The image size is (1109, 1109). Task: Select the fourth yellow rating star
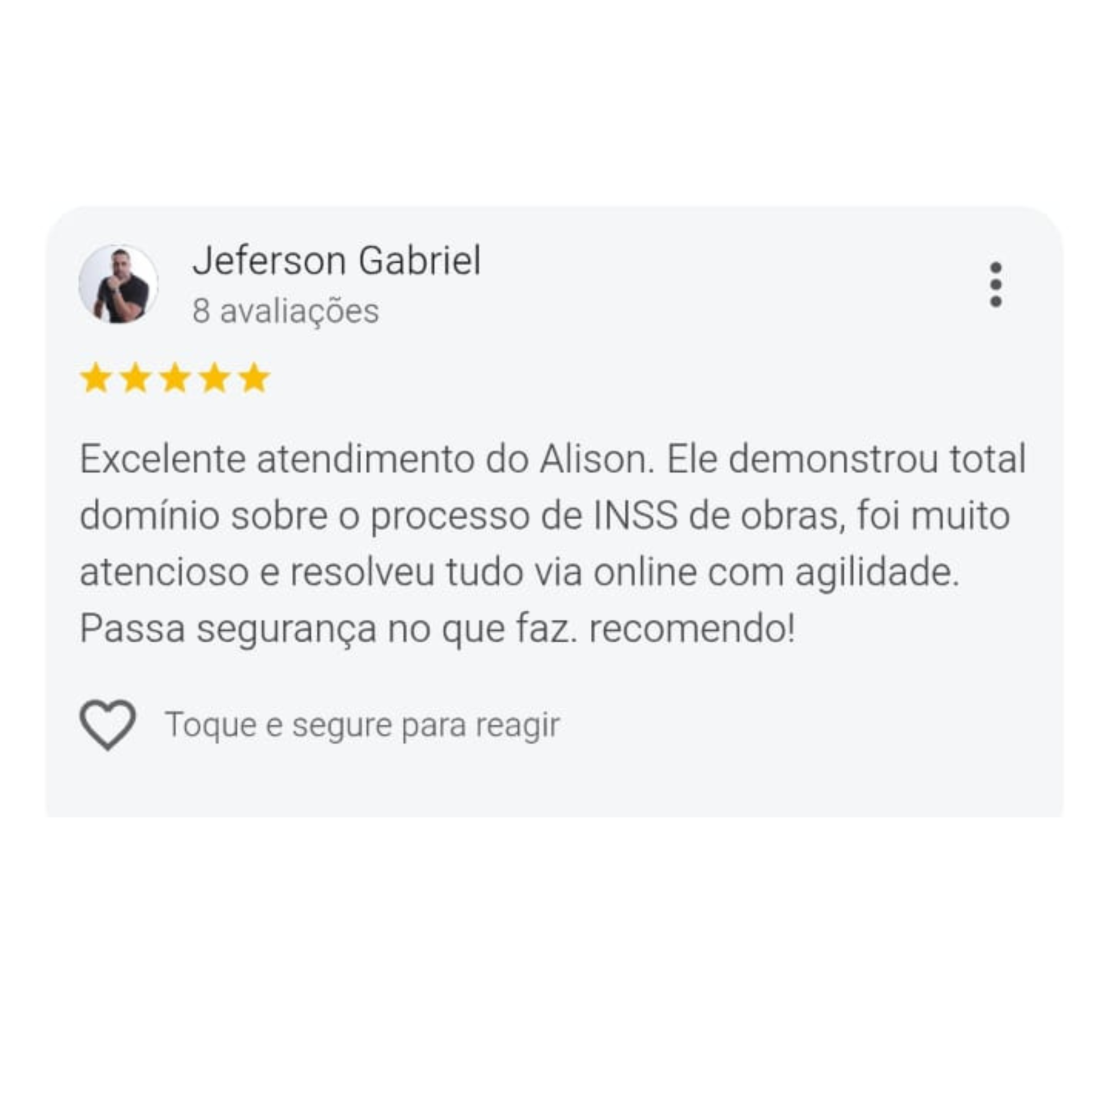coord(214,379)
